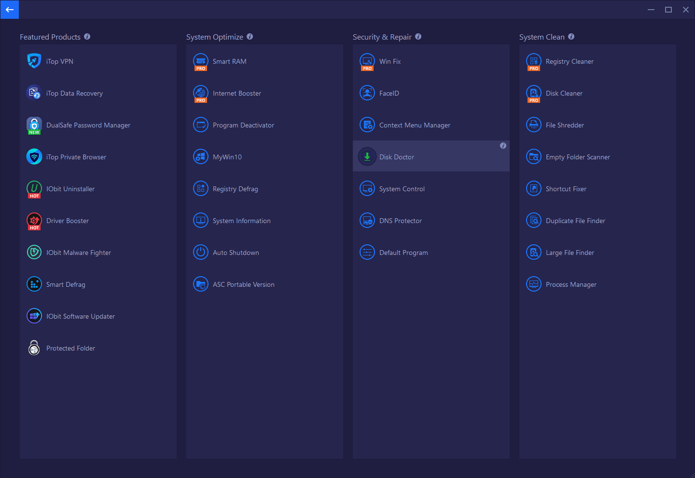Click the info icon beside Security & Repair

418,37
